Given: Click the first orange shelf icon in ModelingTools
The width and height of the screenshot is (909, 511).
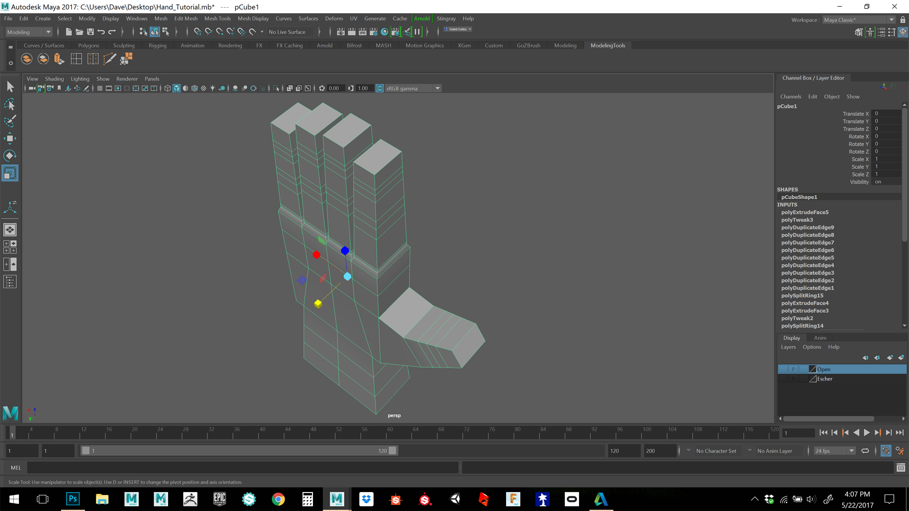Looking at the screenshot, I should (x=27, y=59).
